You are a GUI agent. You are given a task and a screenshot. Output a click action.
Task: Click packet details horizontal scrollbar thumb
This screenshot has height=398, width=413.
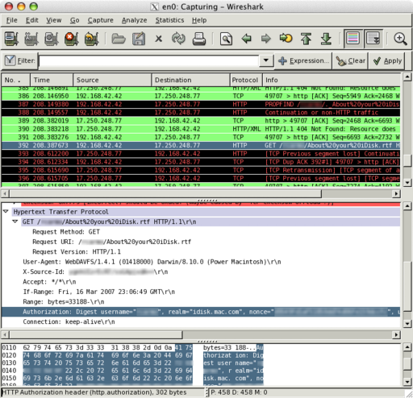click(x=96, y=334)
